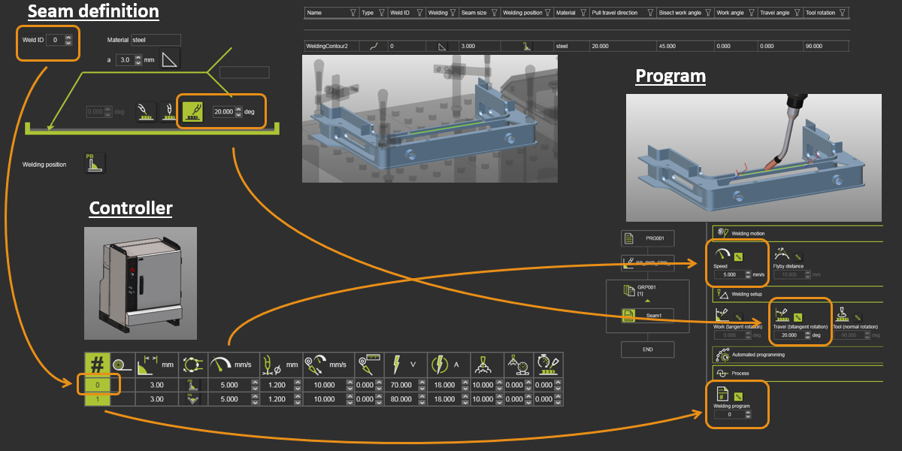Viewport: 902px width, 451px height.
Task: Click the Automated programming gear icon
Action: coord(723,354)
